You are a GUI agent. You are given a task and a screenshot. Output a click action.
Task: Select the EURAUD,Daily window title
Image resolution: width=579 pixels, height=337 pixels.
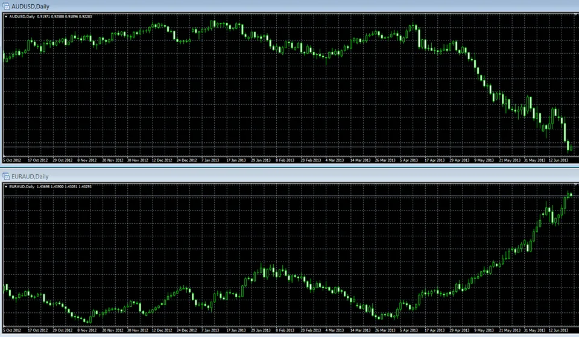tap(30, 177)
